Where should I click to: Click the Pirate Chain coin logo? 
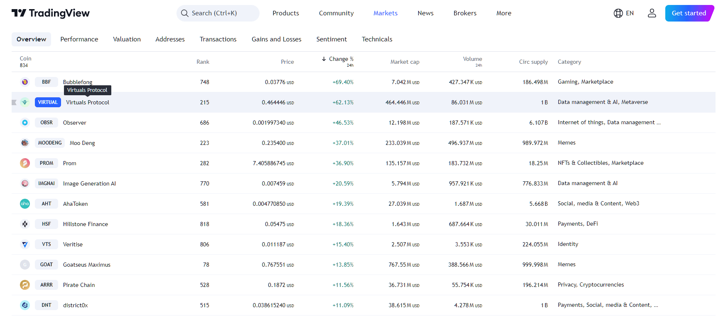pyautogui.click(x=25, y=285)
